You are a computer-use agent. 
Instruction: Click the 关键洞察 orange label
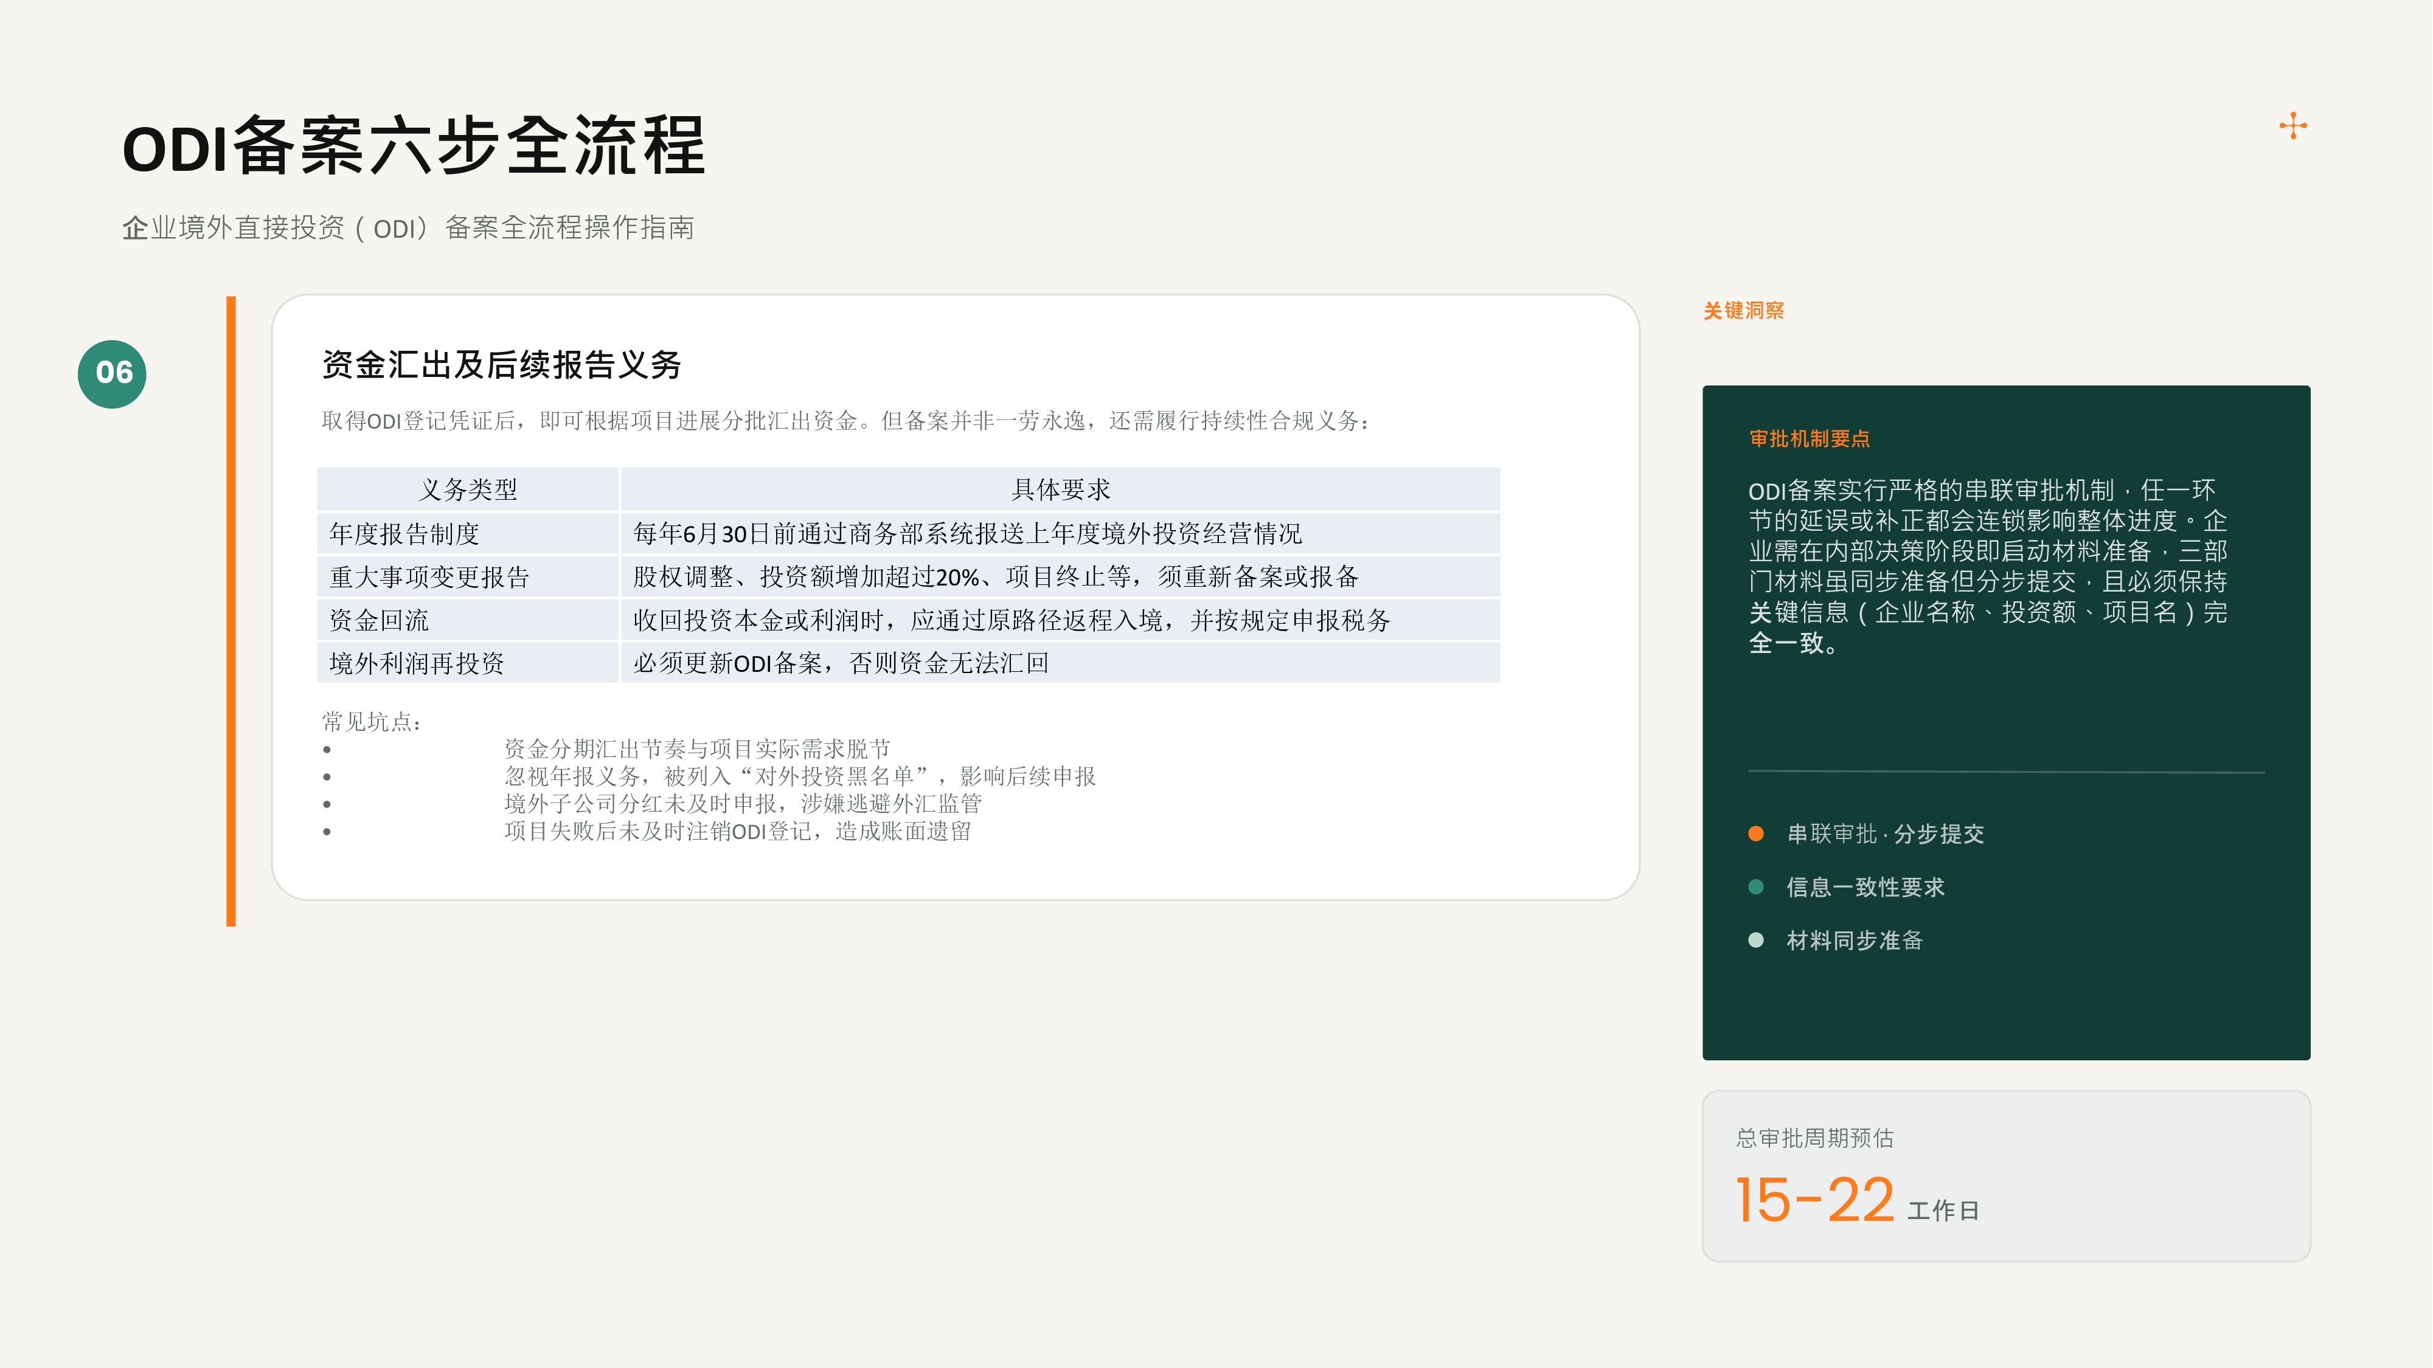coord(1743,311)
